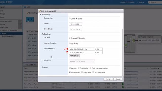Open the Help menu

[x=141, y=2]
